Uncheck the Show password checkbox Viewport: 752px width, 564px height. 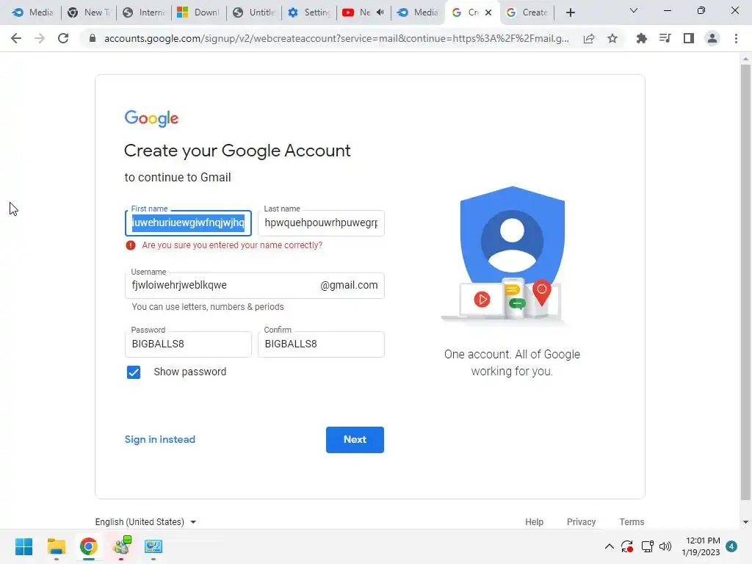point(134,372)
